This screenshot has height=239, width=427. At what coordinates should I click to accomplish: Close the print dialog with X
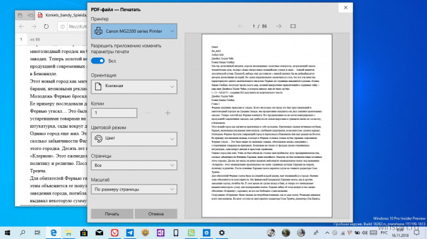[346, 8]
